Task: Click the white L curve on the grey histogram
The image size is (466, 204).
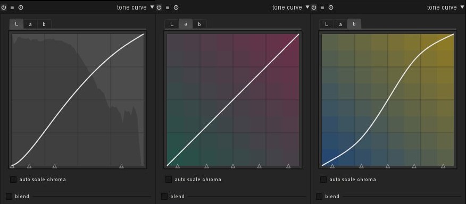Action: tap(78, 90)
